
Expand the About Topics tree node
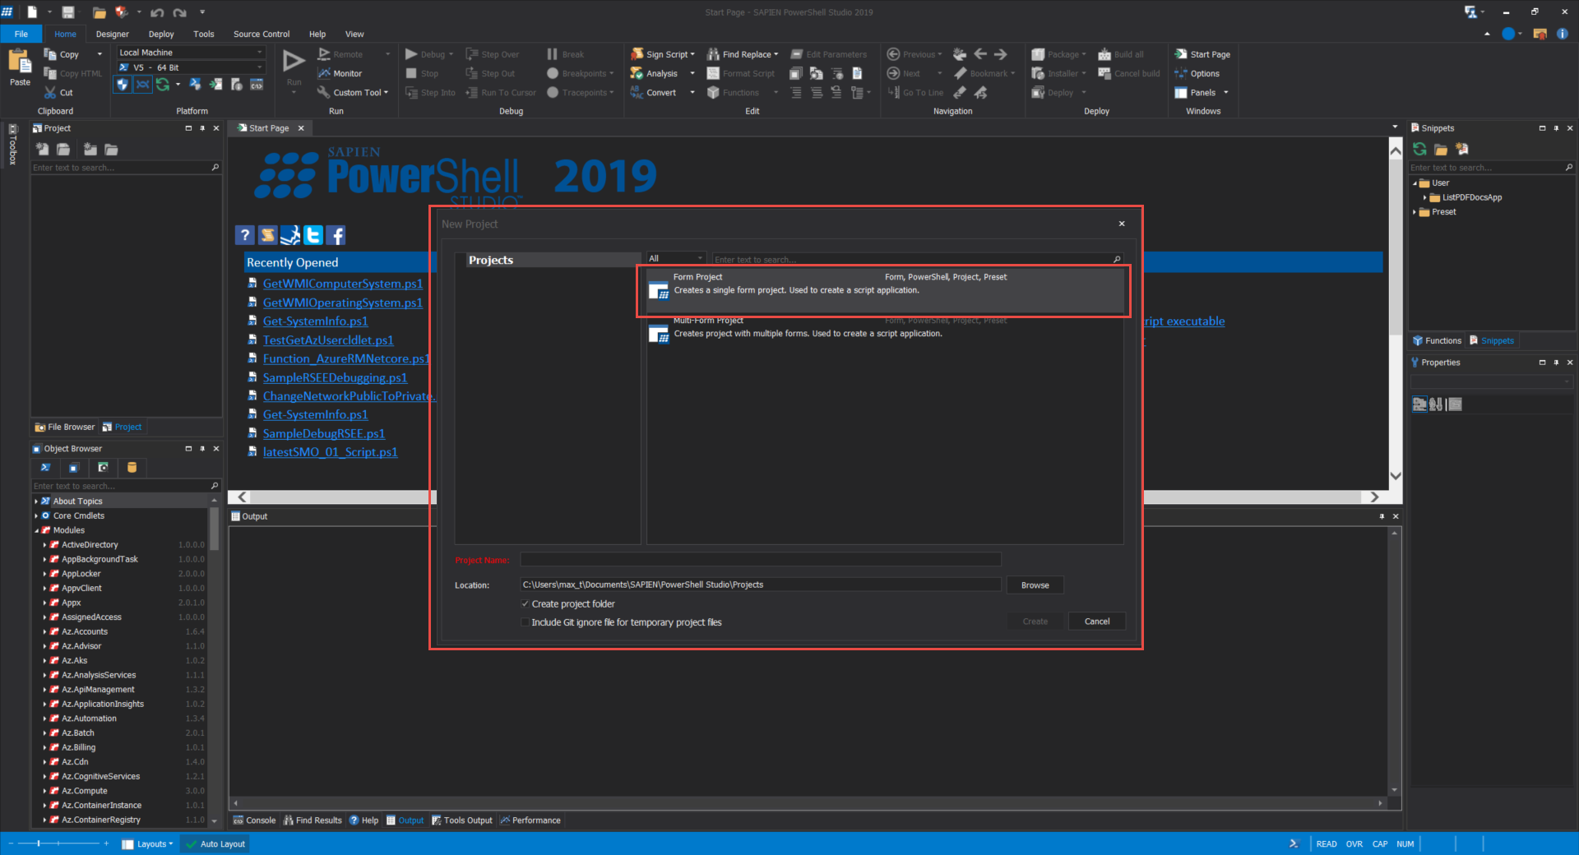click(36, 501)
